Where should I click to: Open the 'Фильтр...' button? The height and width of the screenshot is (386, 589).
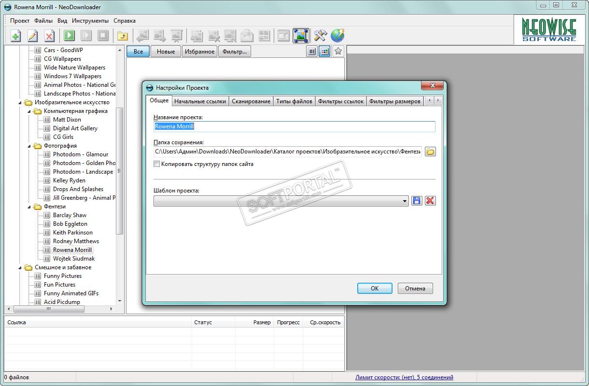coord(235,52)
